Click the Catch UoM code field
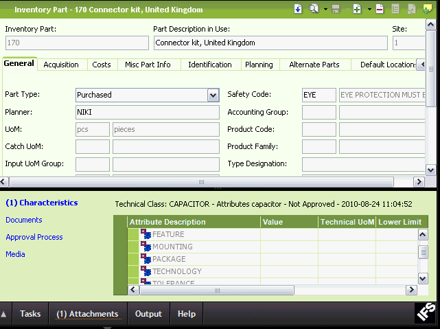This screenshot has width=440, height=329. click(92, 146)
